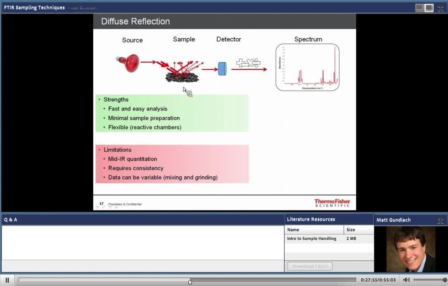The width and height of the screenshot is (448, 286).
Task: Click the Download File(s) button
Action: click(310, 266)
